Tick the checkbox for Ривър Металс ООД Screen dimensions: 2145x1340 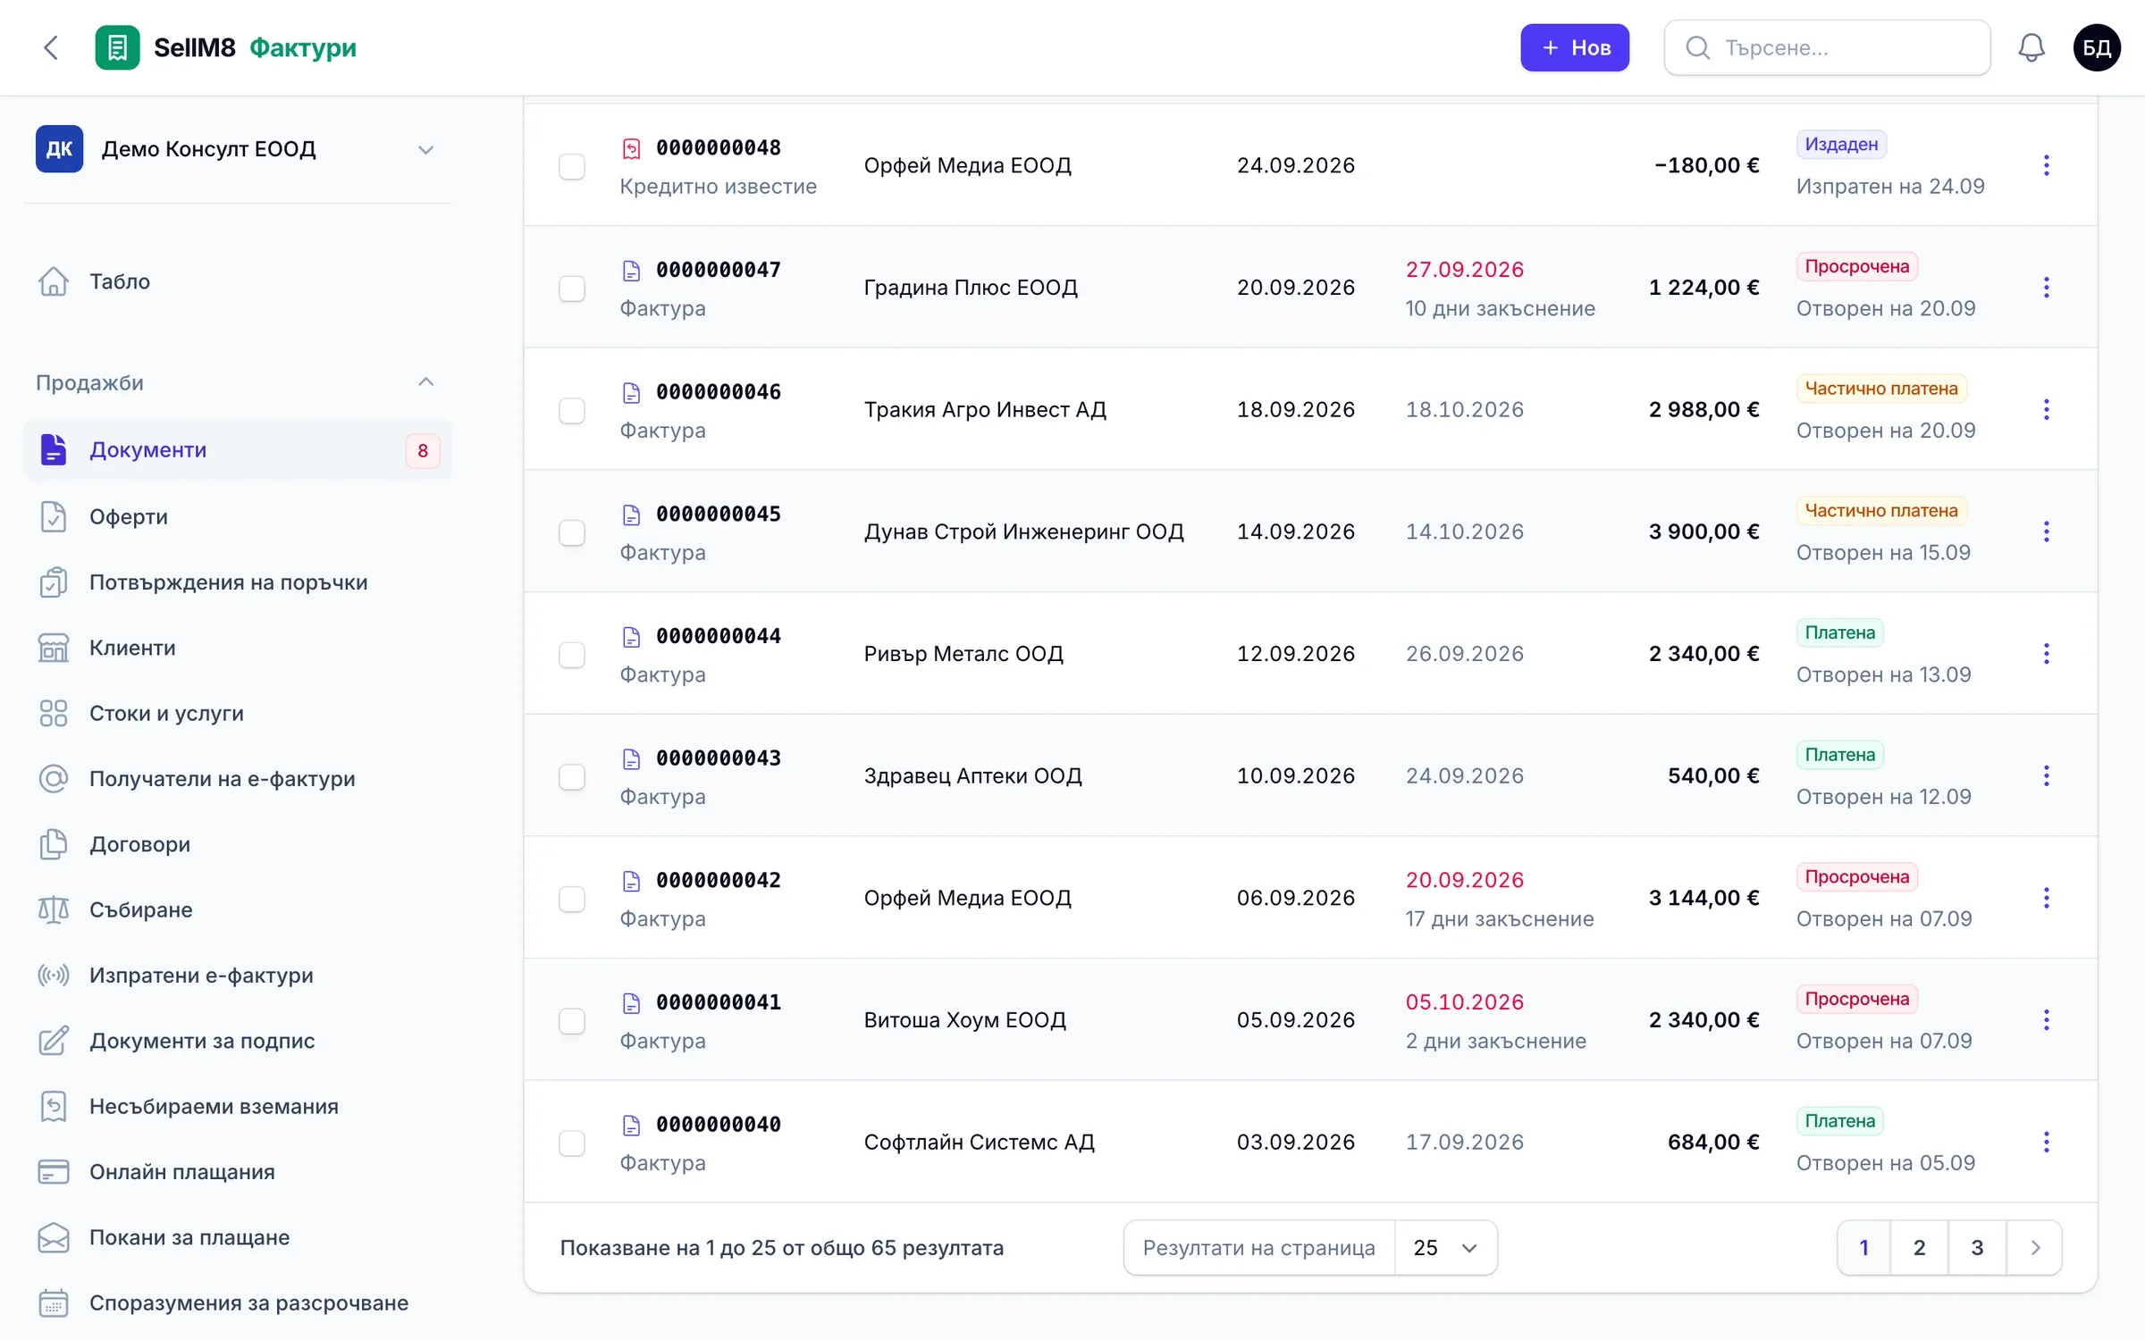[572, 655]
